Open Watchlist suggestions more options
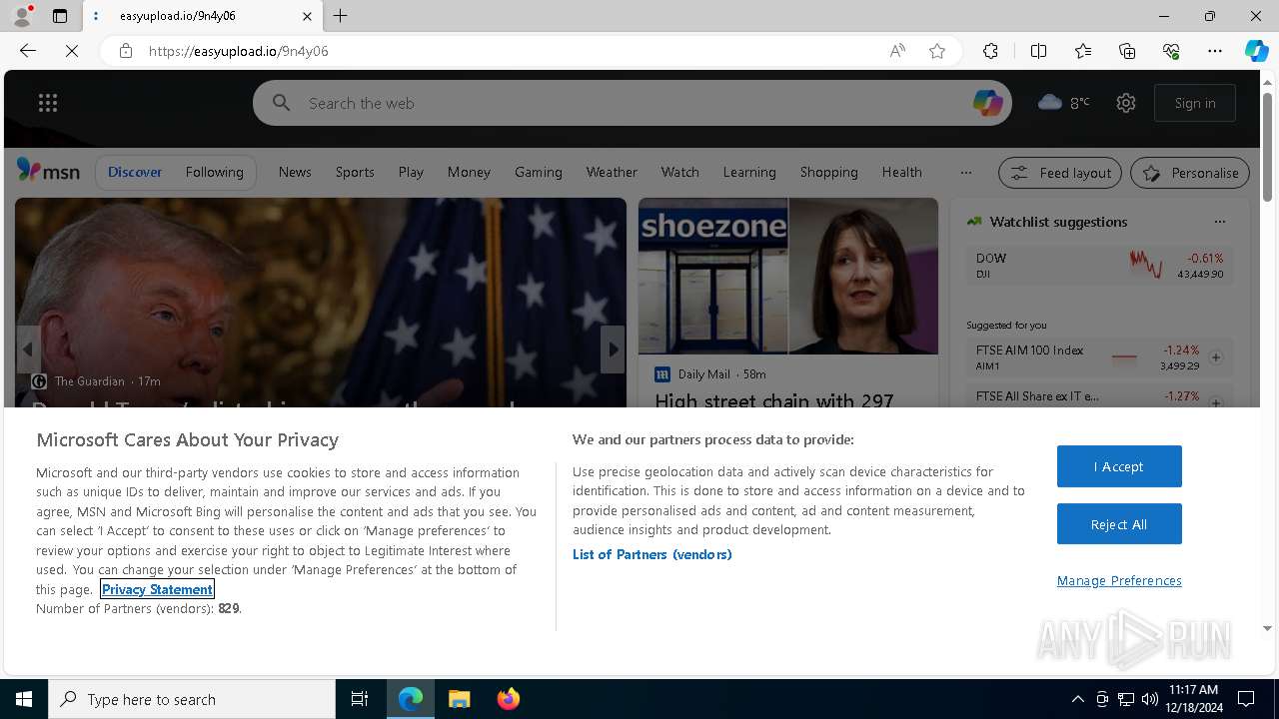This screenshot has height=719, width=1279. point(1219,222)
